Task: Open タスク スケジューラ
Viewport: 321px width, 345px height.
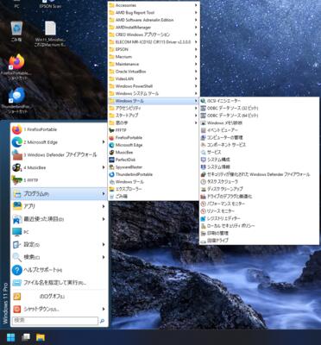Action: pos(260,182)
